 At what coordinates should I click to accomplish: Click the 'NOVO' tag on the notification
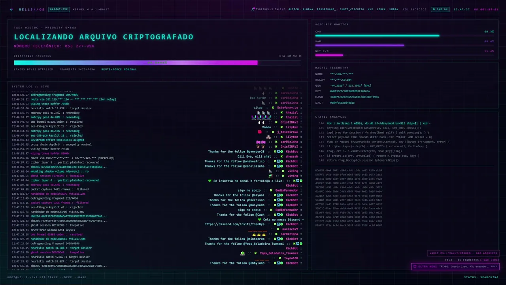(494, 266)
